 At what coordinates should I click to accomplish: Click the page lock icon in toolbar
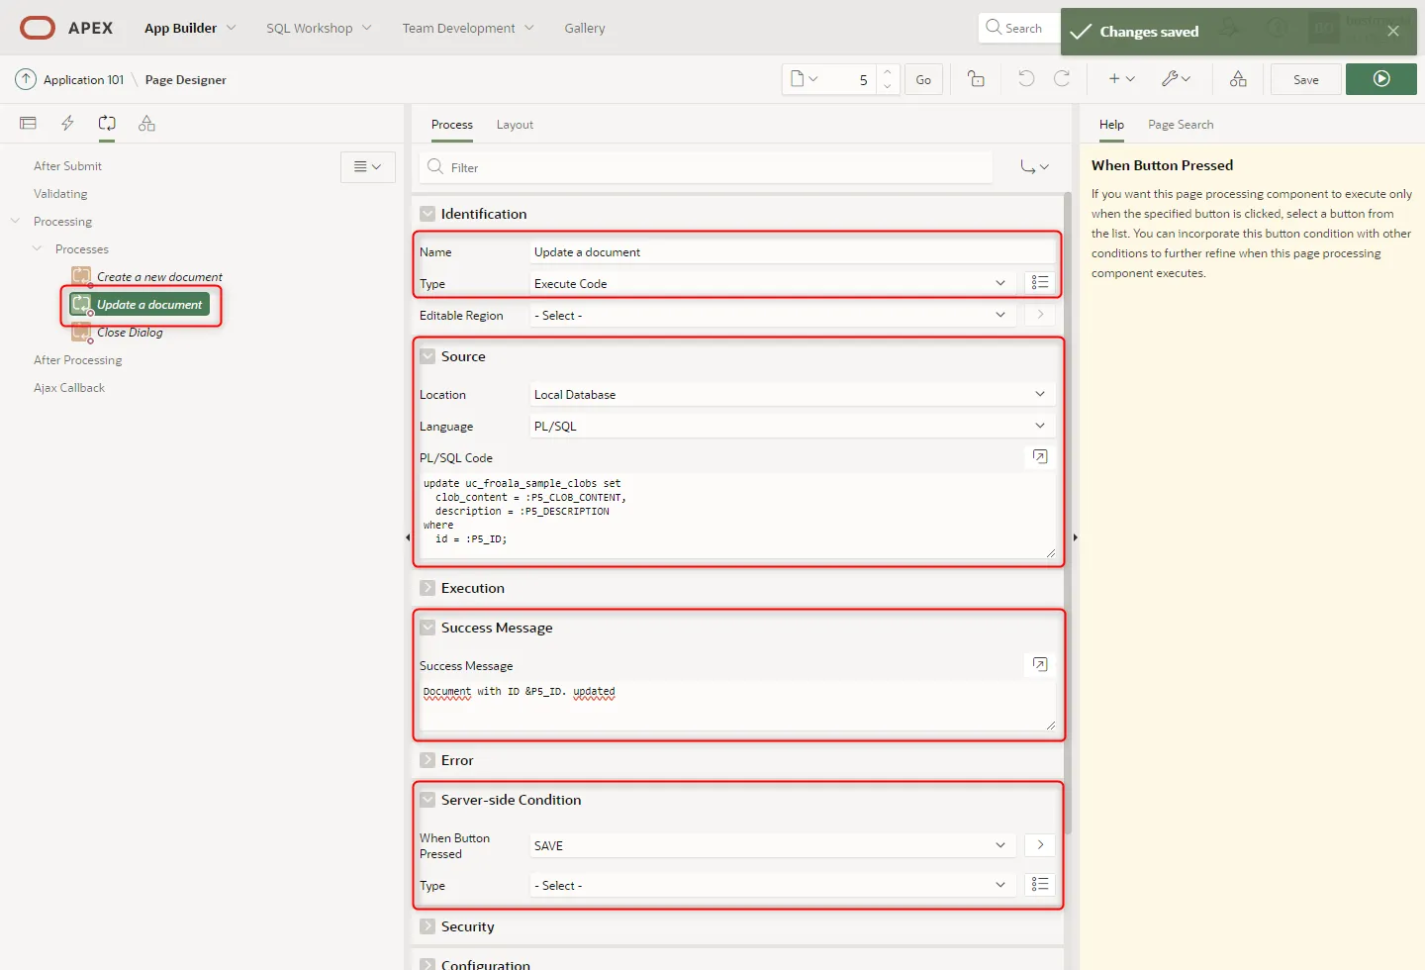(x=976, y=79)
